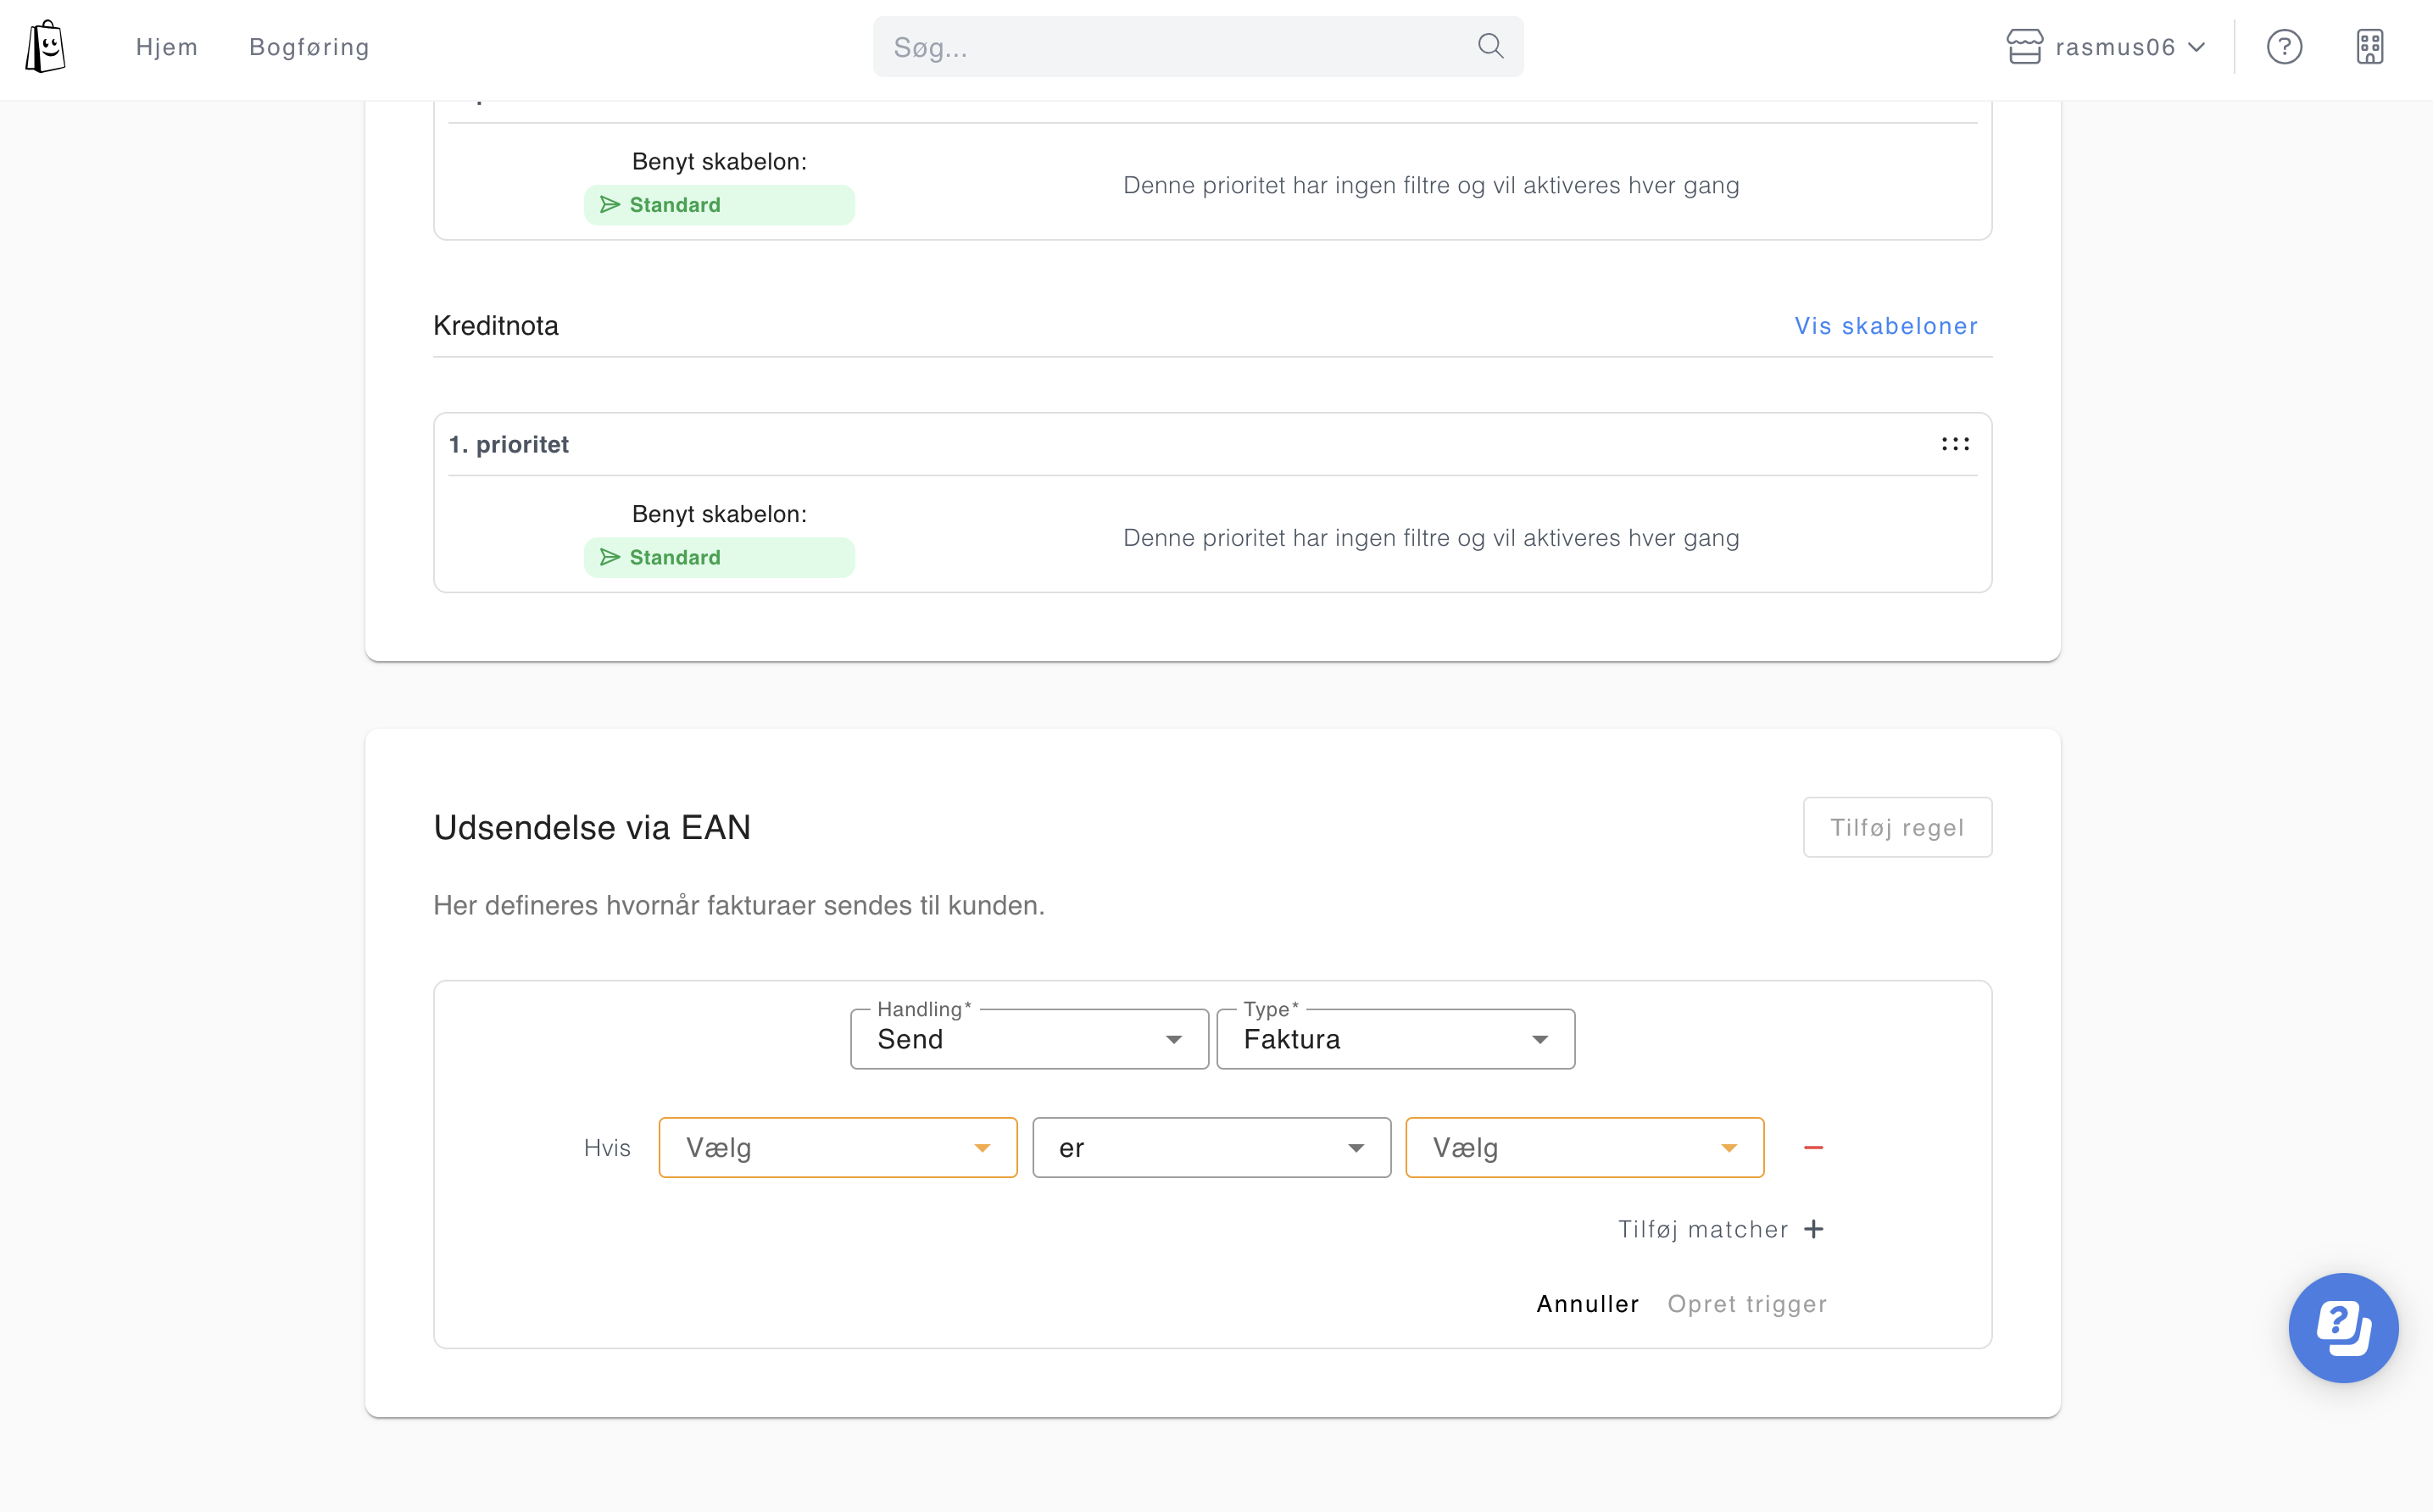Click the store icon beside rasmus06
The image size is (2433, 1512).
[x=2024, y=47]
